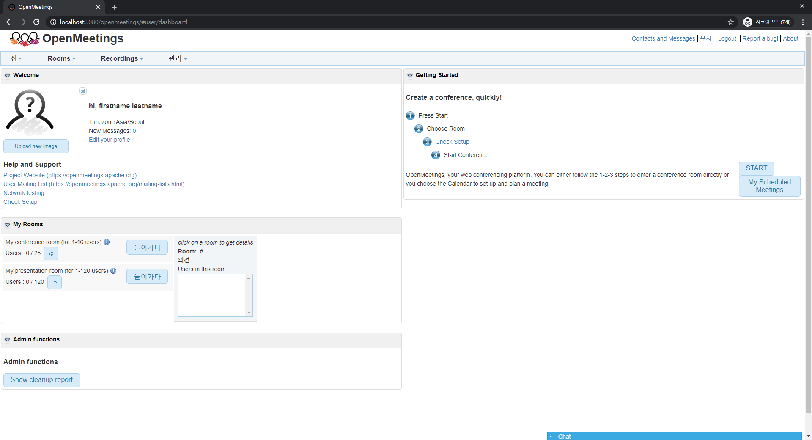Refresh user count for presentation room
The height and width of the screenshot is (440, 812).
[55, 282]
